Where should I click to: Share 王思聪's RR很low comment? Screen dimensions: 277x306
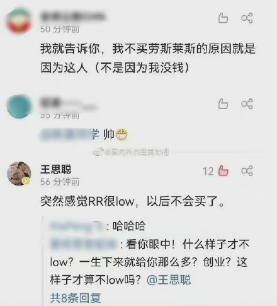(247, 170)
